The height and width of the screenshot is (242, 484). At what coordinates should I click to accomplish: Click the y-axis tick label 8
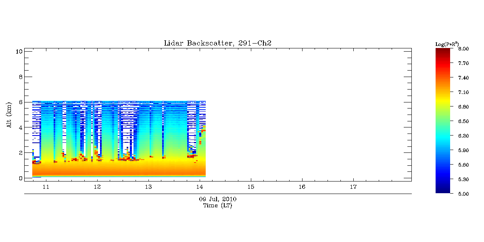[20, 77]
